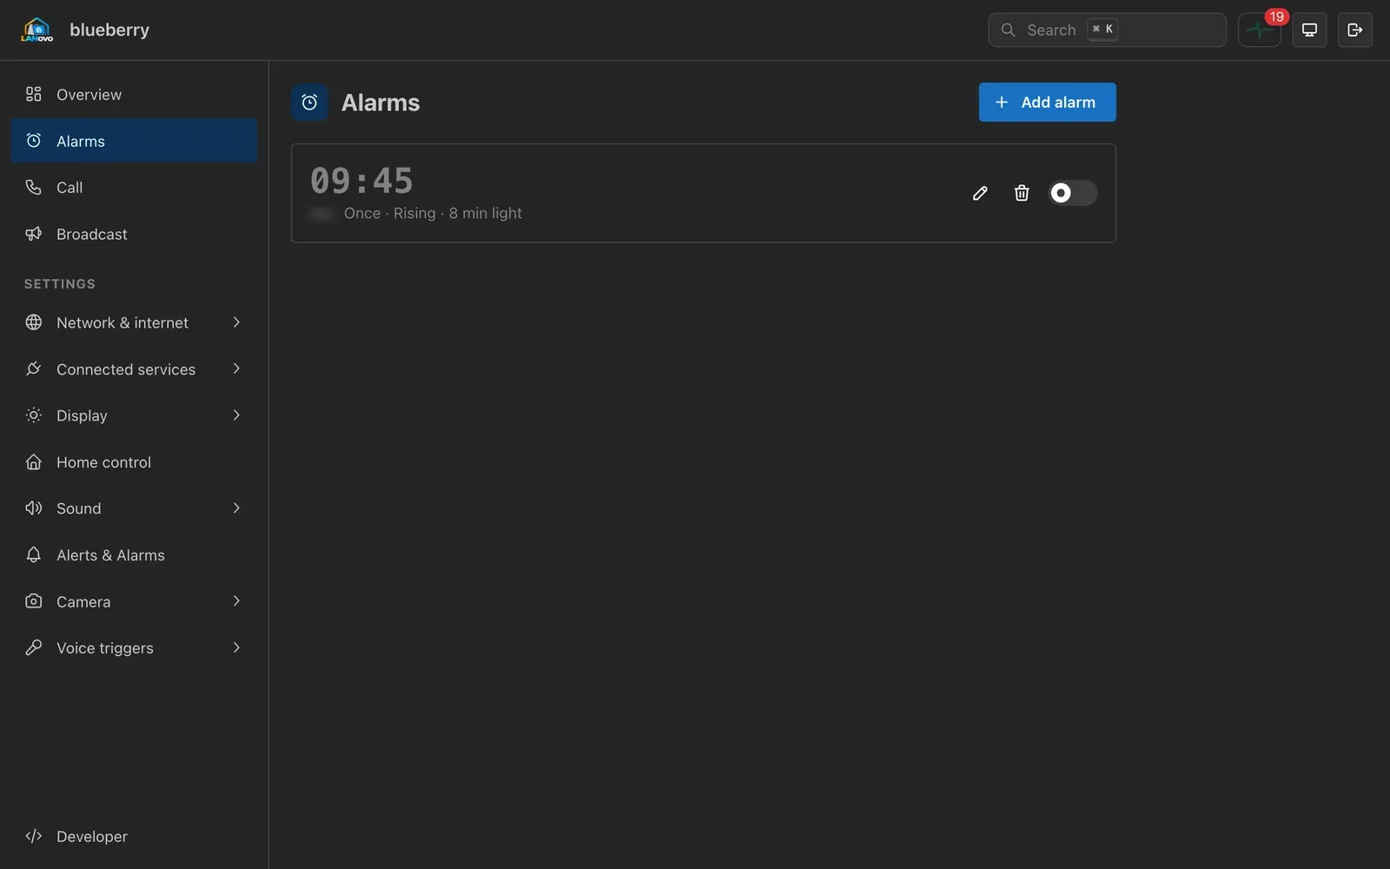Image resolution: width=1390 pixels, height=869 pixels.
Task: Expand the Camera settings chevron
Action: (x=236, y=601)
